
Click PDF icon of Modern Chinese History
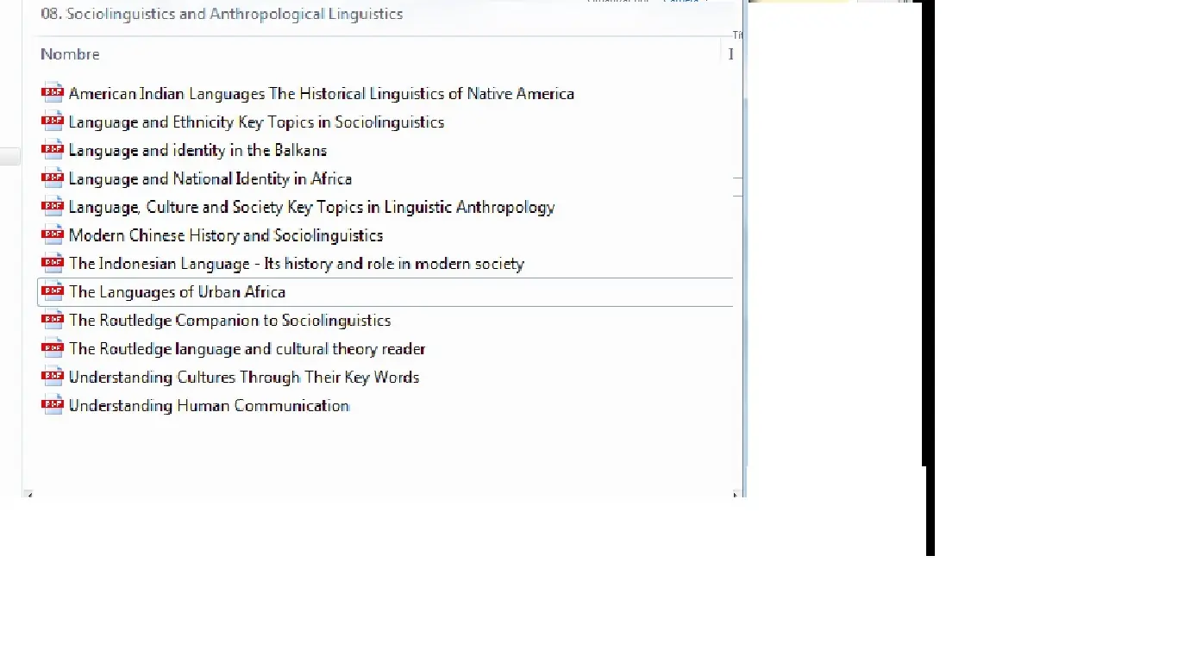[53, 235]
